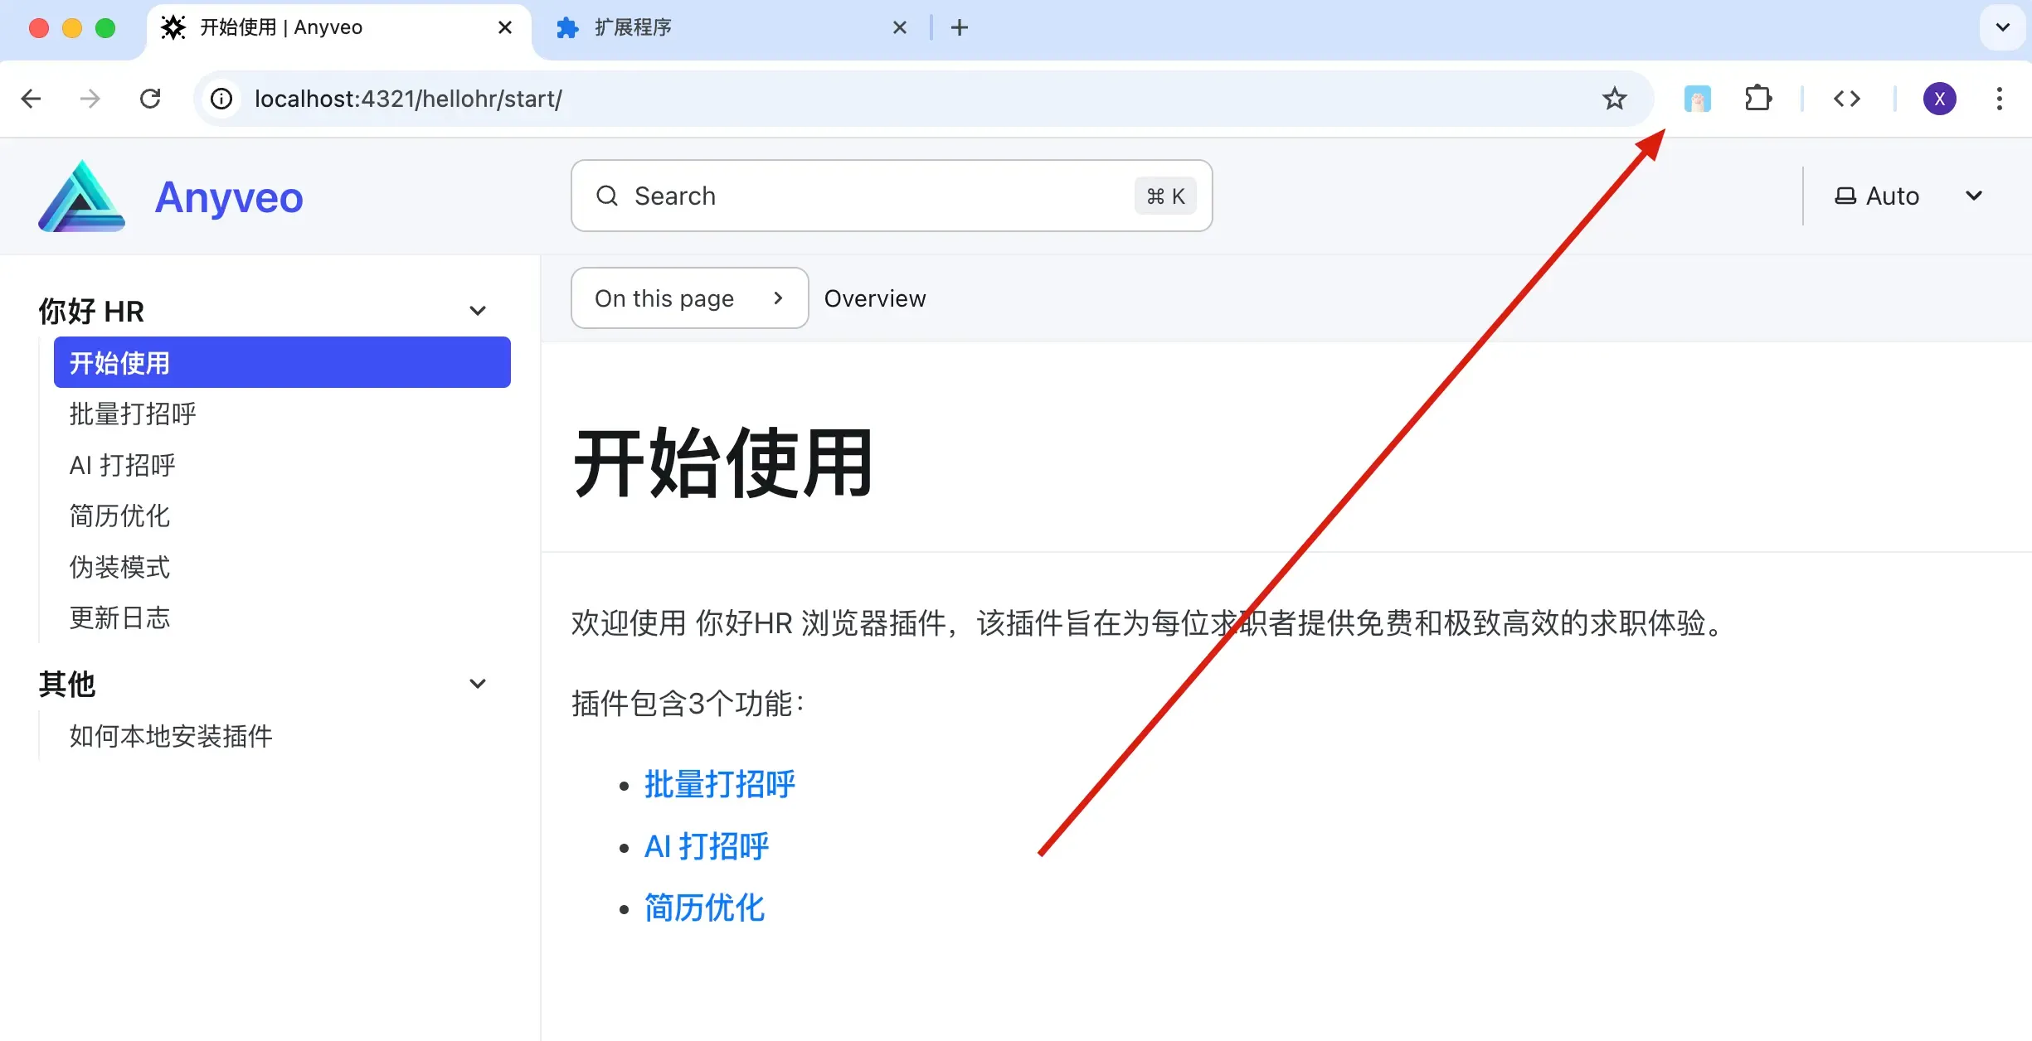Open the Chrome three-dot menu
Viewport: 2032px width, 1041px height.
point(1999,99)
